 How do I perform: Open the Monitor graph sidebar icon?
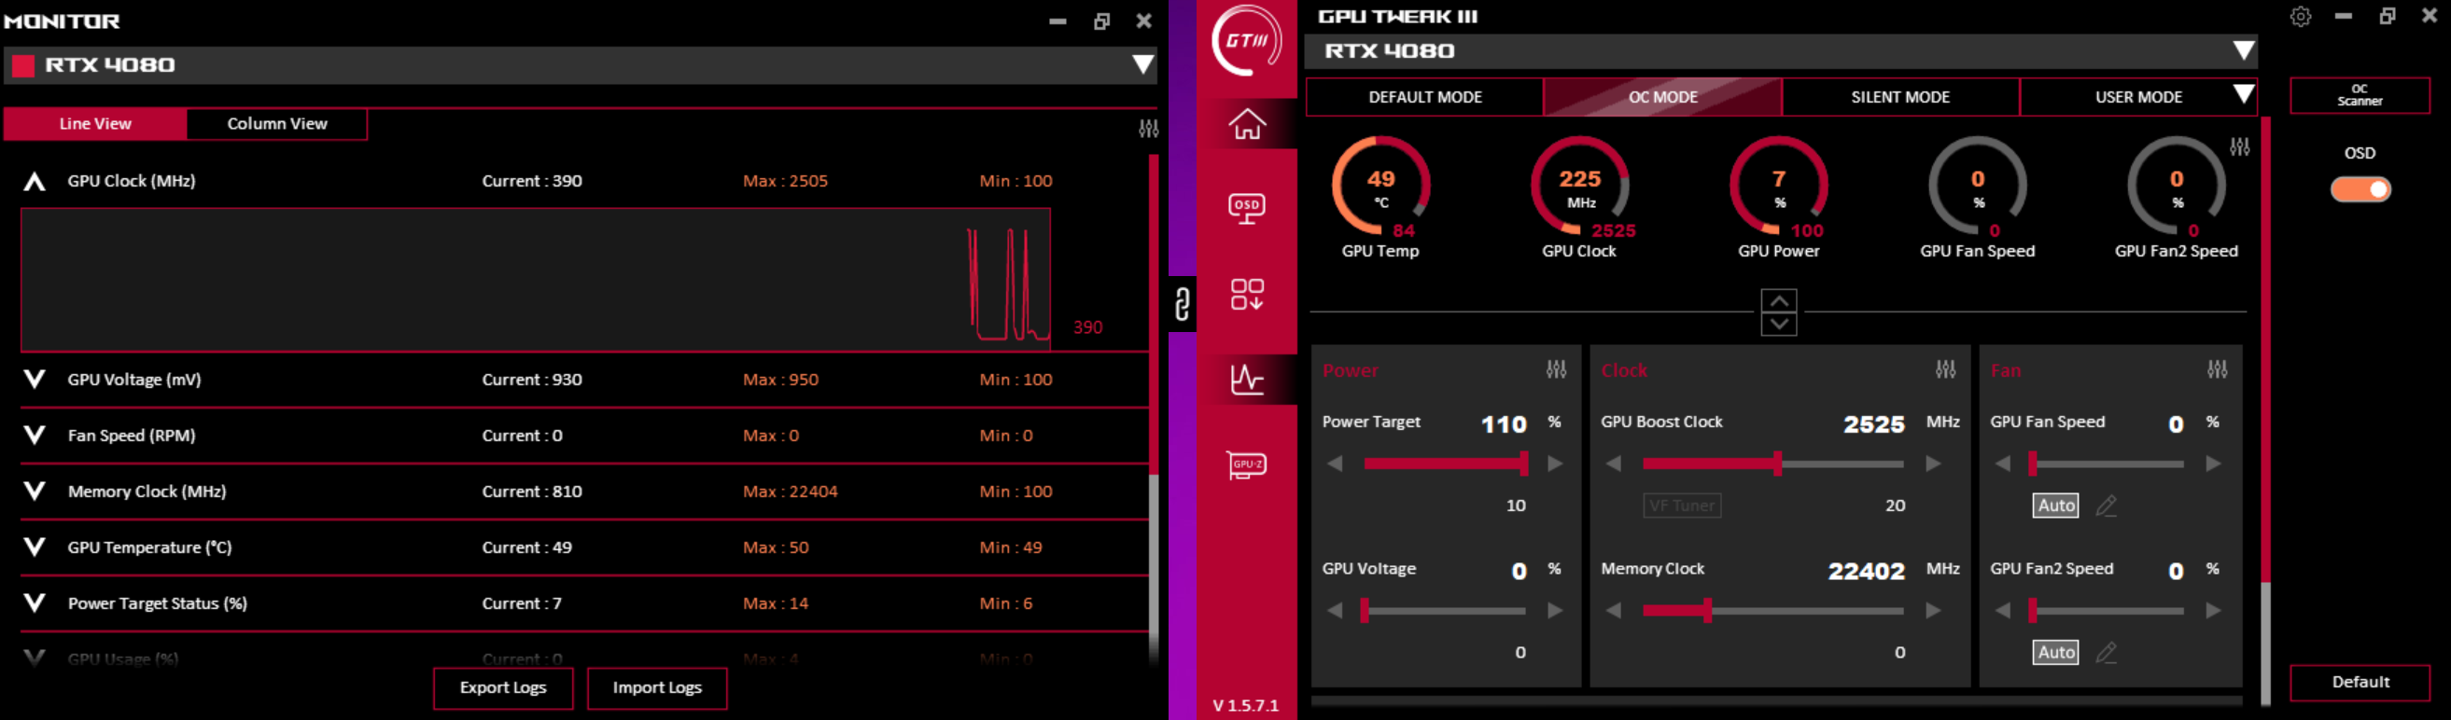[1246, 380]
